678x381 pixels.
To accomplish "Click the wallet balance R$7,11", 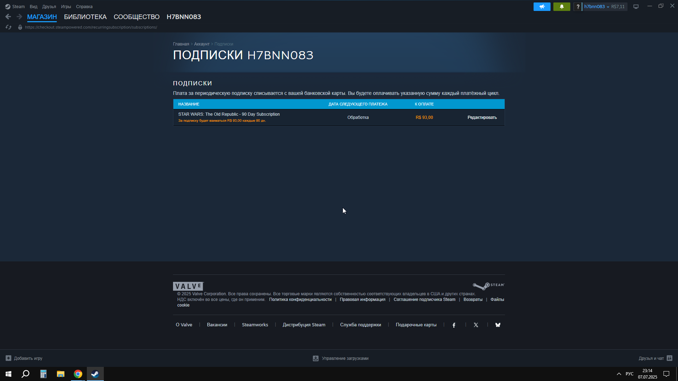I will [618, 7].
